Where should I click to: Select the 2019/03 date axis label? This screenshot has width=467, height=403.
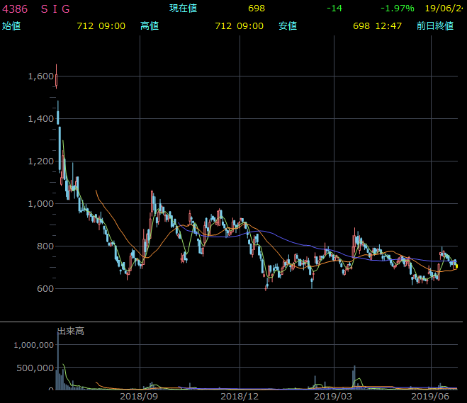[x=333, y=397]
